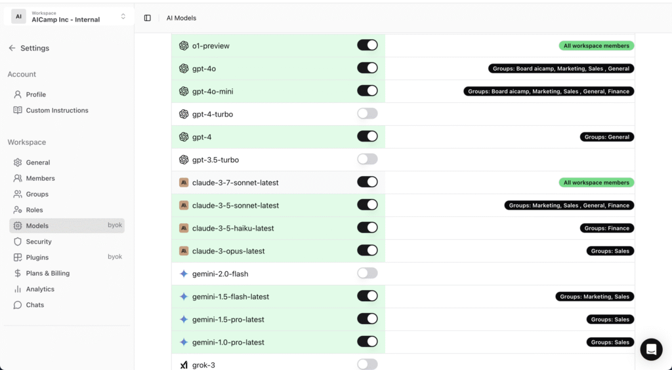This screenshot has width=672, height=370.
Task: Toggle off the gpt-4o-mini switch
Action: (367, 90)
